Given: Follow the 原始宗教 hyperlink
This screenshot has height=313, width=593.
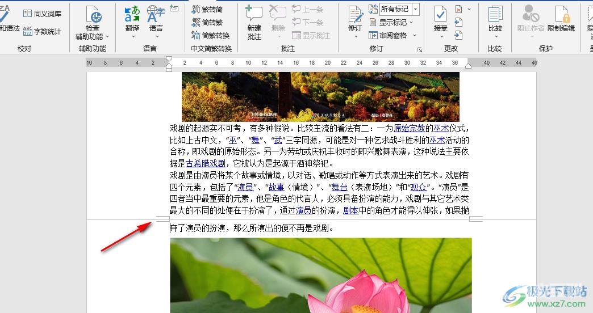Looking at the screenshot, I should (x=409, y=128).
